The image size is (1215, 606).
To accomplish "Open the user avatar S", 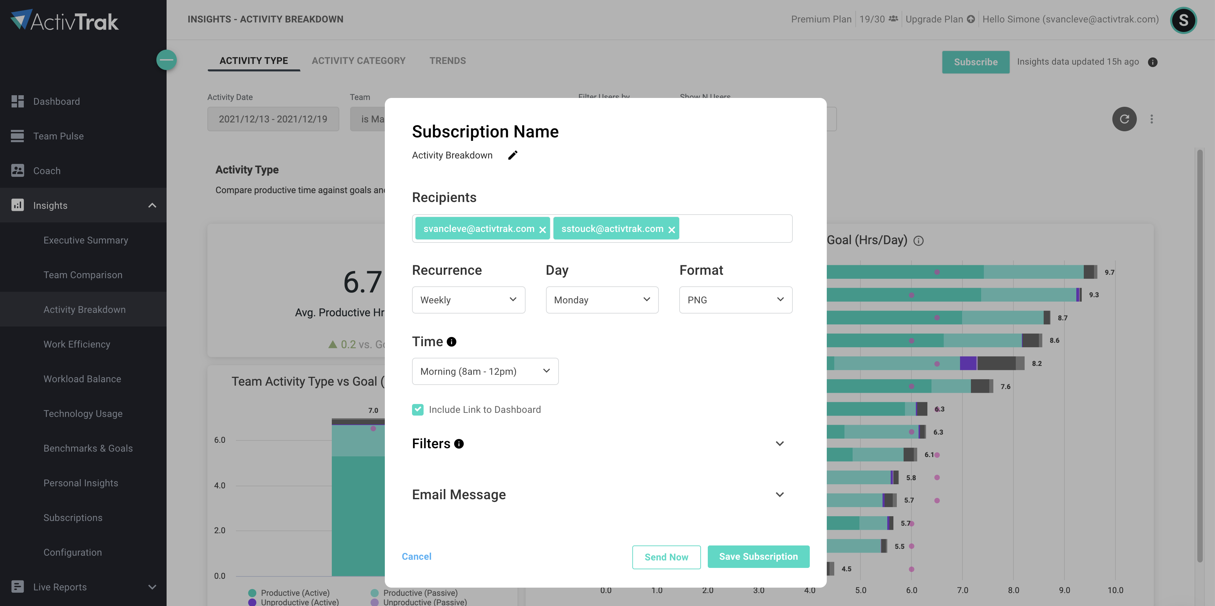I will click(1183, 20).
